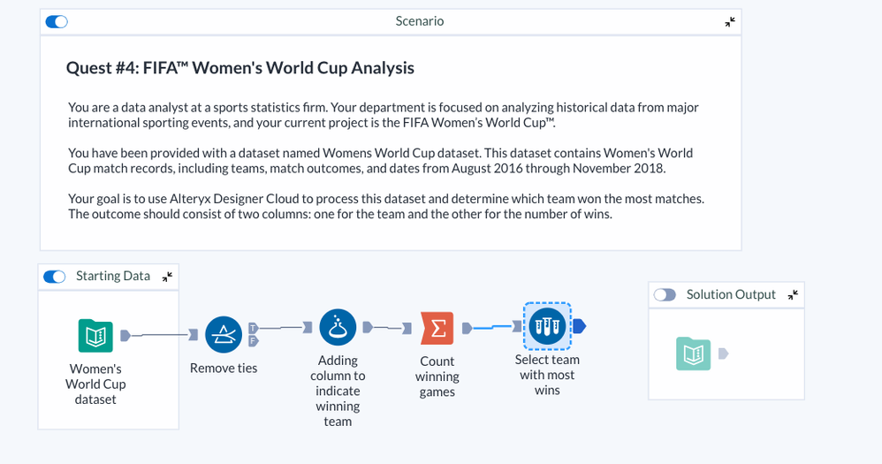Click the False output anchor of Remove ties
Viewport: 882px width, 464px height.
click(254, 340)
